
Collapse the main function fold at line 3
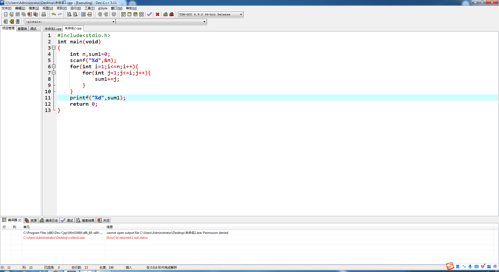(x=54, y=48)
